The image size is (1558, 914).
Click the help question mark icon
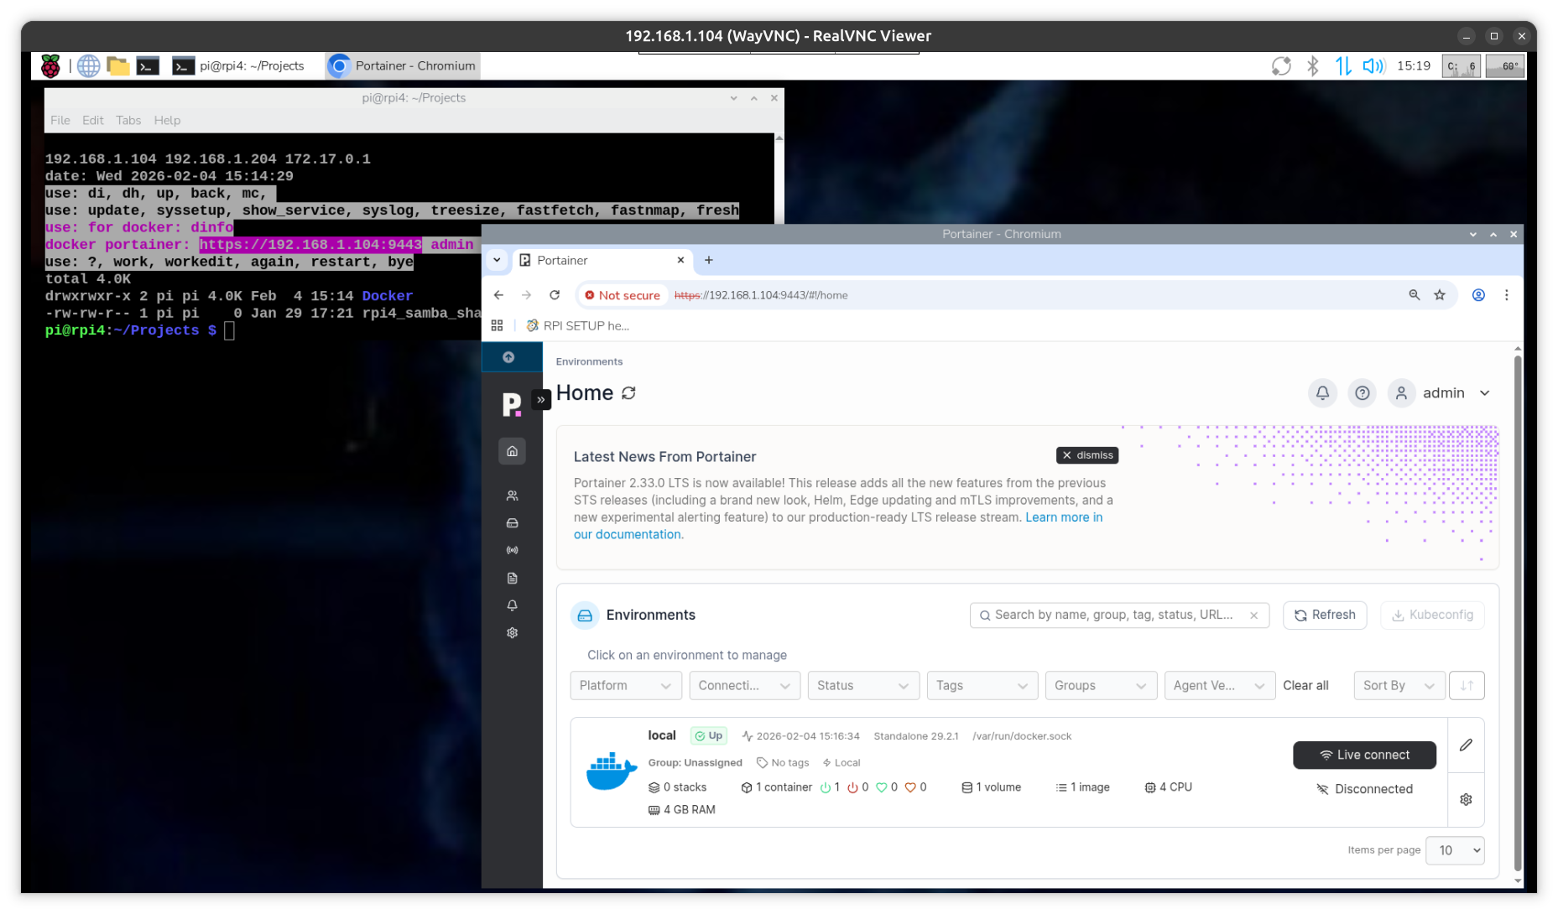(1362, 393)
